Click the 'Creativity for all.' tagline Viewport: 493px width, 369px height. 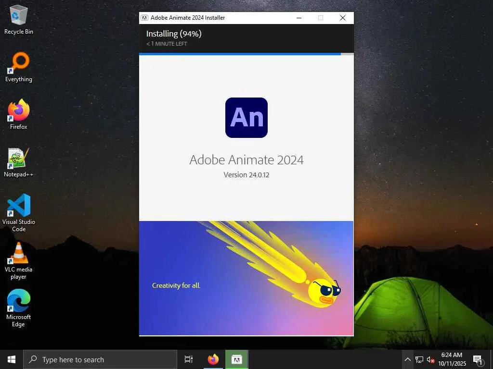(x=176, y=285)
